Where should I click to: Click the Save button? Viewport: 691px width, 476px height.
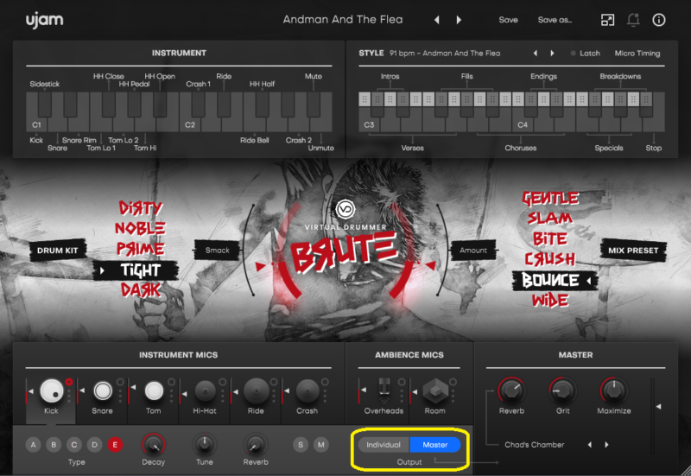tap(508, 20)
